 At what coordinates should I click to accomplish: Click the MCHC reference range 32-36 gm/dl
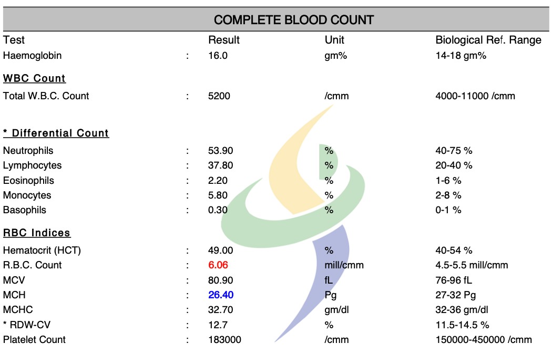click(x=465, y=310)
